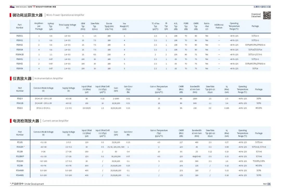Select part number RS8031
The height and width of the screenshot is (191, 281).
tap(20, 40)
